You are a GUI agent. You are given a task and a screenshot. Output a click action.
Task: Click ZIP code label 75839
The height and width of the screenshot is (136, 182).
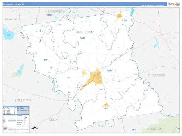point(106,109)
